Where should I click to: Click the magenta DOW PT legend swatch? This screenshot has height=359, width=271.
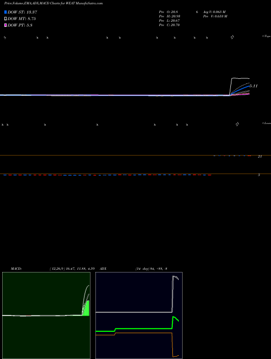tap(5, 25)
